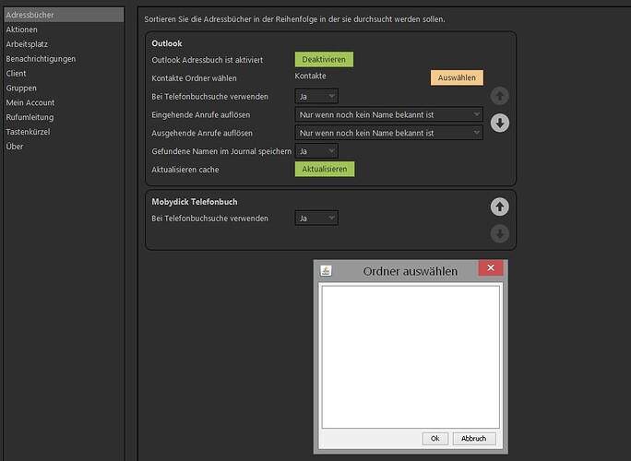Open Aktionen settings section
Image resolution: width=631 pixels, height=461 pixels.
point(22,30)
